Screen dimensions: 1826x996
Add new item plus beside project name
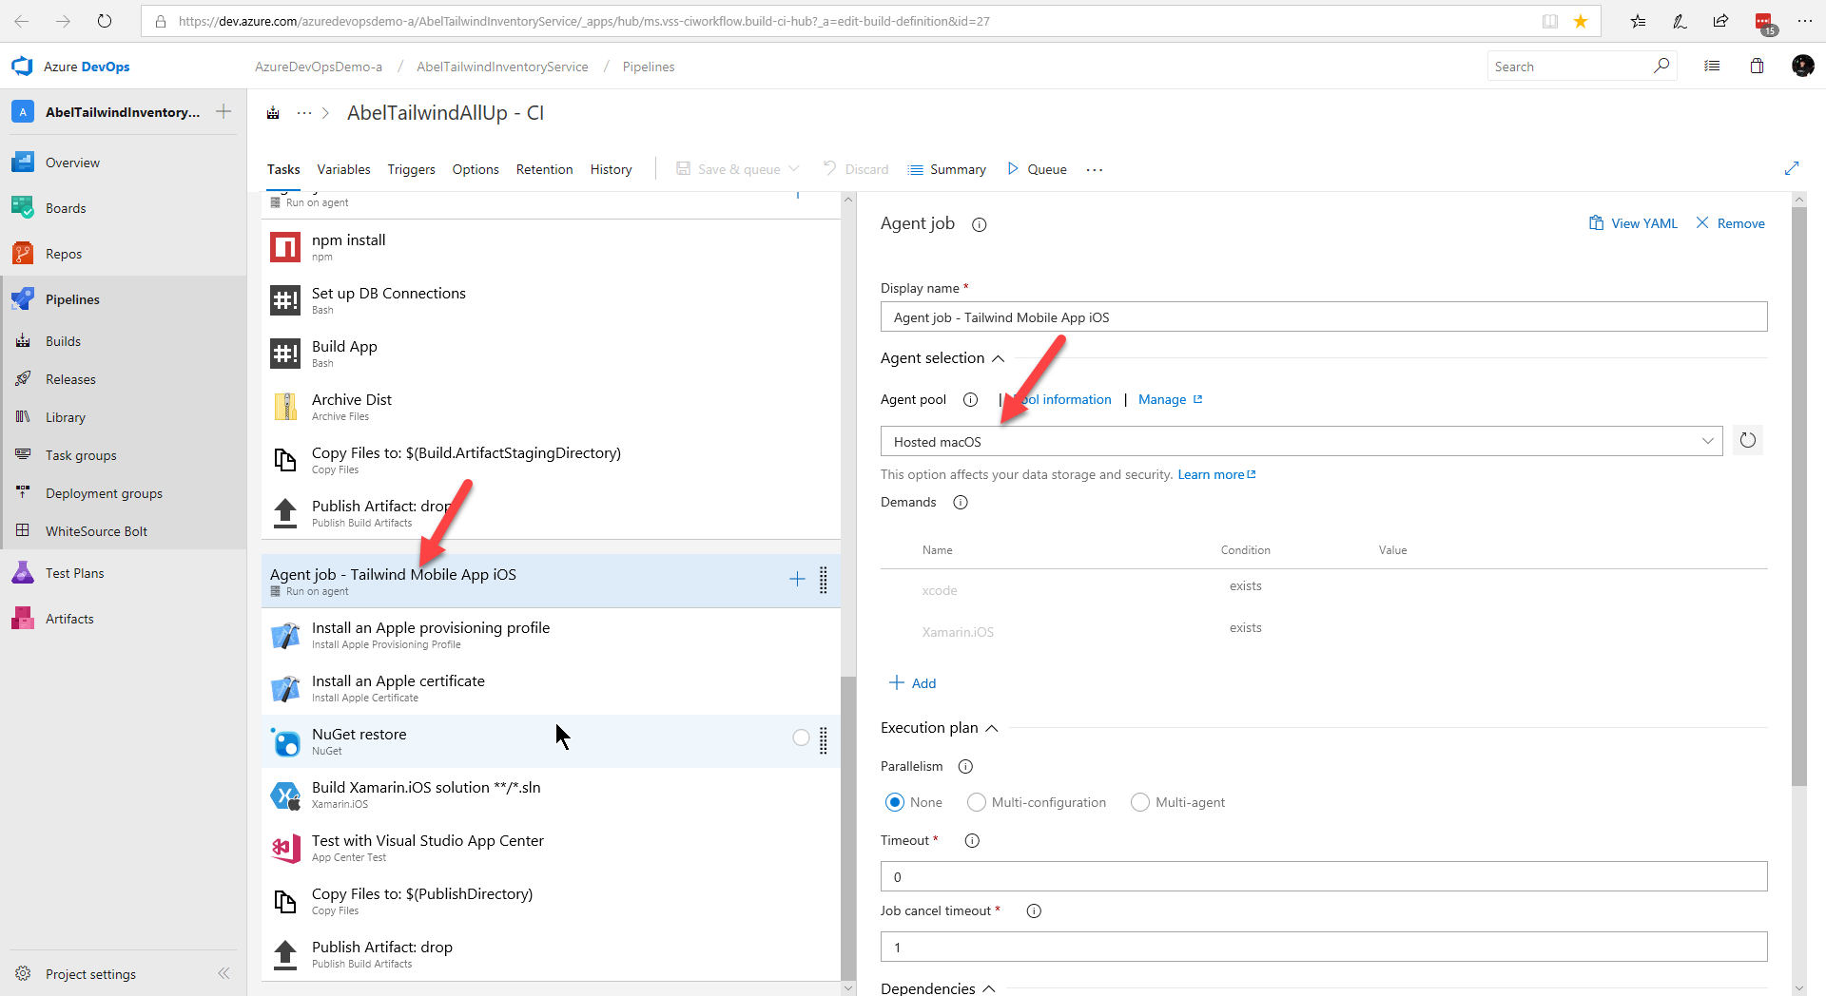(223, 111)
